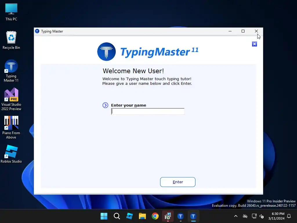This screenshot has width=297, height=223.
Task: Click the Welcome New User! heading
Action: pos(133,71)
